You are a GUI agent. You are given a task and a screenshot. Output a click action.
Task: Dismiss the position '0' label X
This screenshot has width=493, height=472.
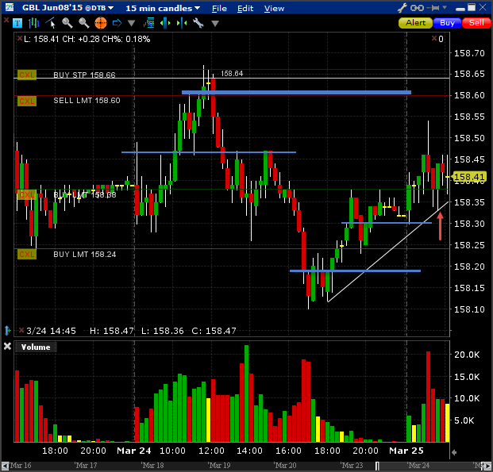tap(434, 38)
